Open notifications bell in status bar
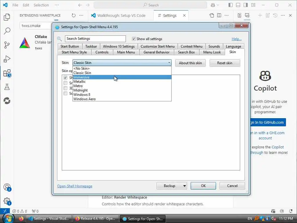 291,211
